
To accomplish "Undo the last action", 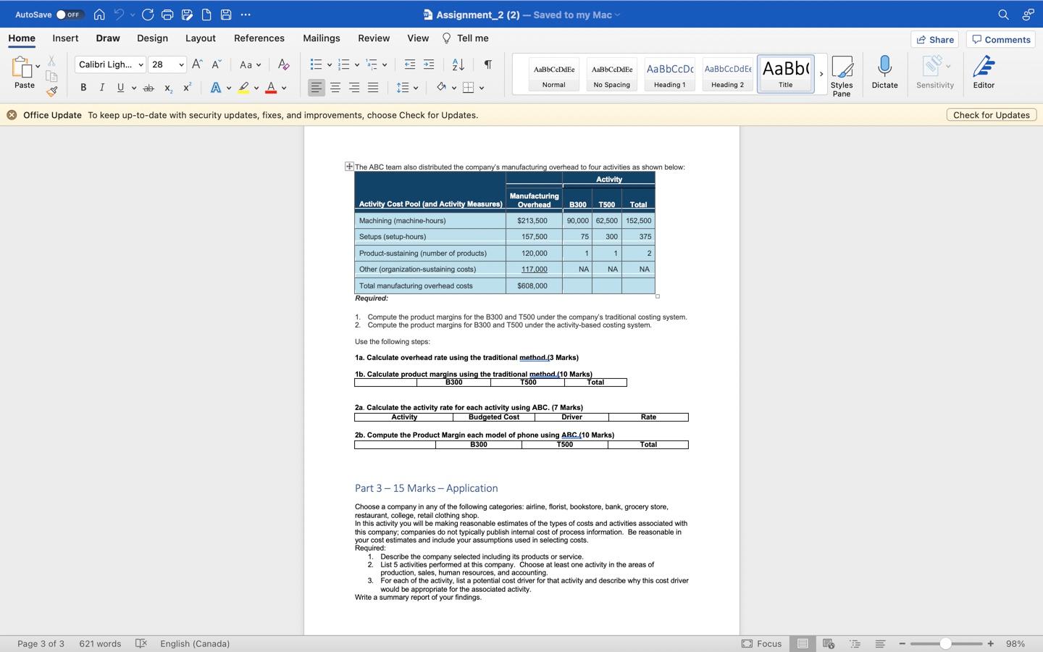I will (120, 14).
